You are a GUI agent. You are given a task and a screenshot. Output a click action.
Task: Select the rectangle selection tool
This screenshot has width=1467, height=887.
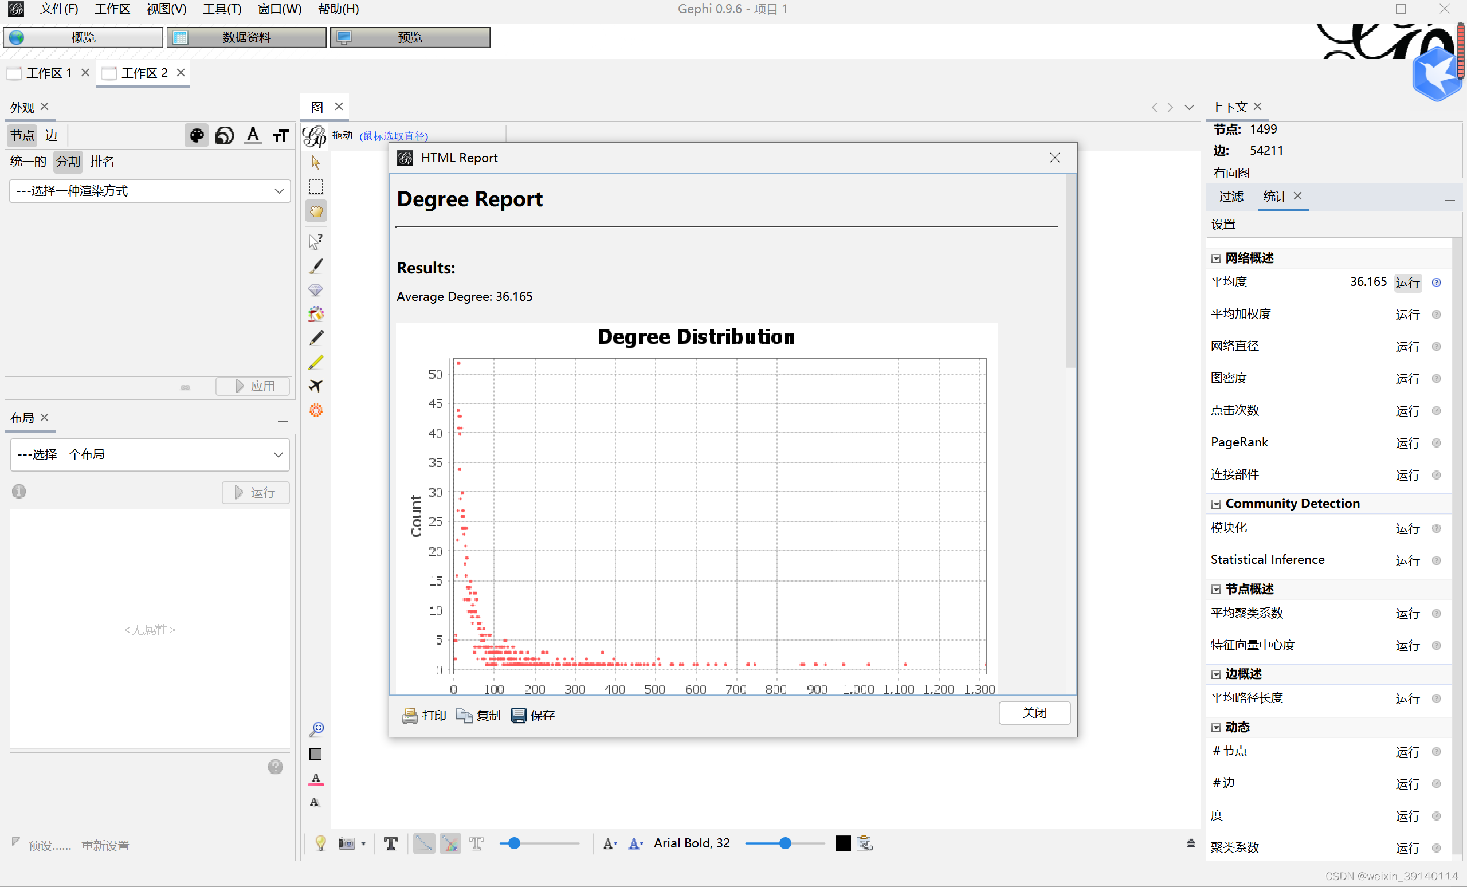point(316,187)
